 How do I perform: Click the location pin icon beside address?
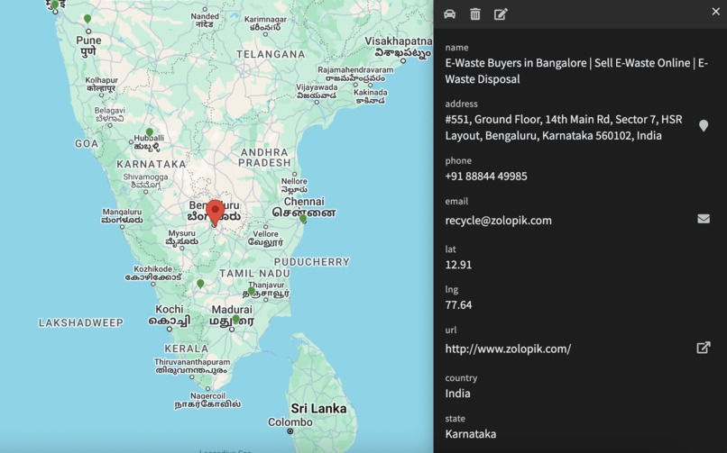click(704, 125)
